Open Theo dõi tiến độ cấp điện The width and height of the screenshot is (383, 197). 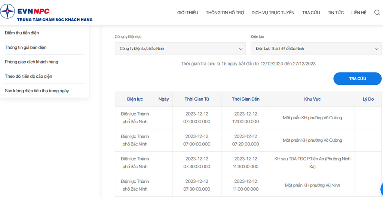pos(28,76)
